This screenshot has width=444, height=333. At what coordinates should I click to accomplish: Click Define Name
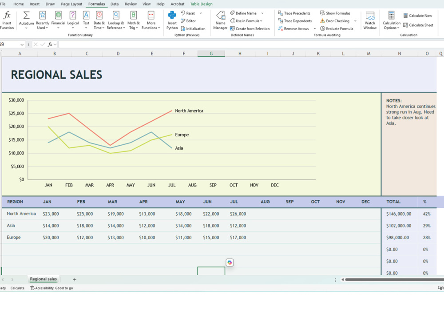click(x=243, y=13)
